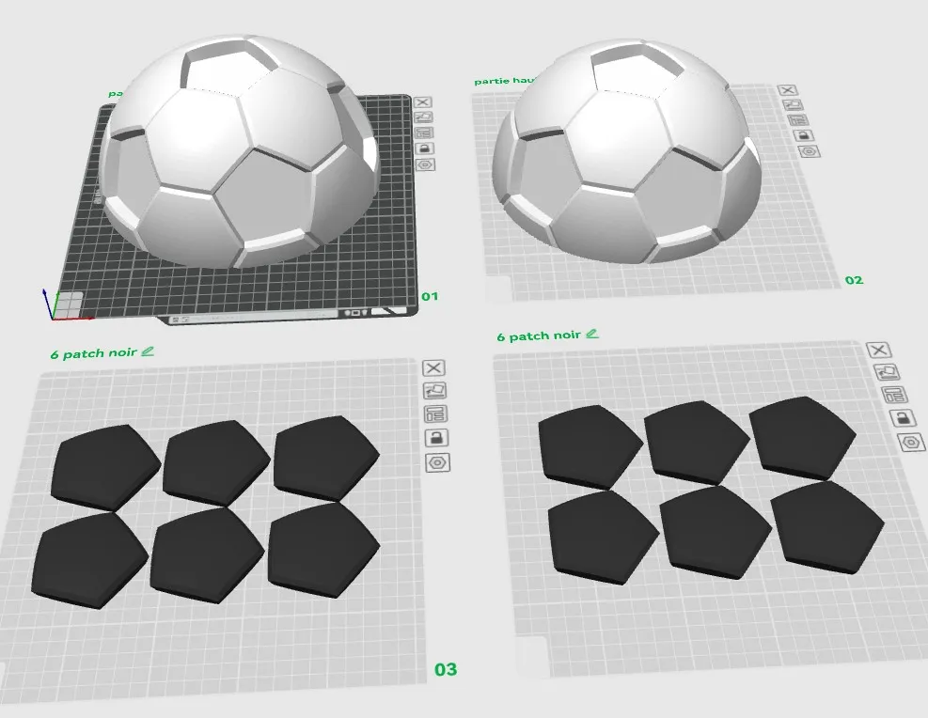This screenshot has width=928, height=718.
Task: Click the auto-orient icon on plate 01
Action: point(423,117)
